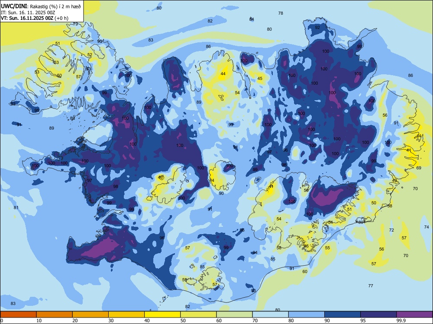Click the map value '81'
433x324 pixels.
pos(16,208)
